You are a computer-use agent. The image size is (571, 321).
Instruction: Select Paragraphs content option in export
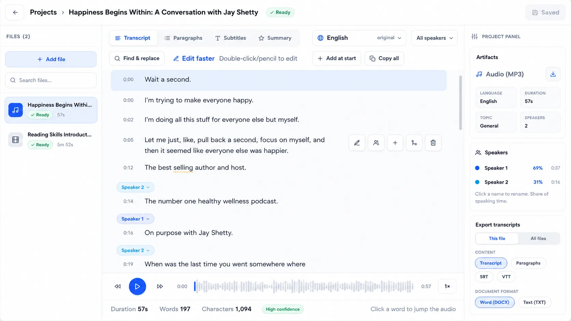coord(528,263)
